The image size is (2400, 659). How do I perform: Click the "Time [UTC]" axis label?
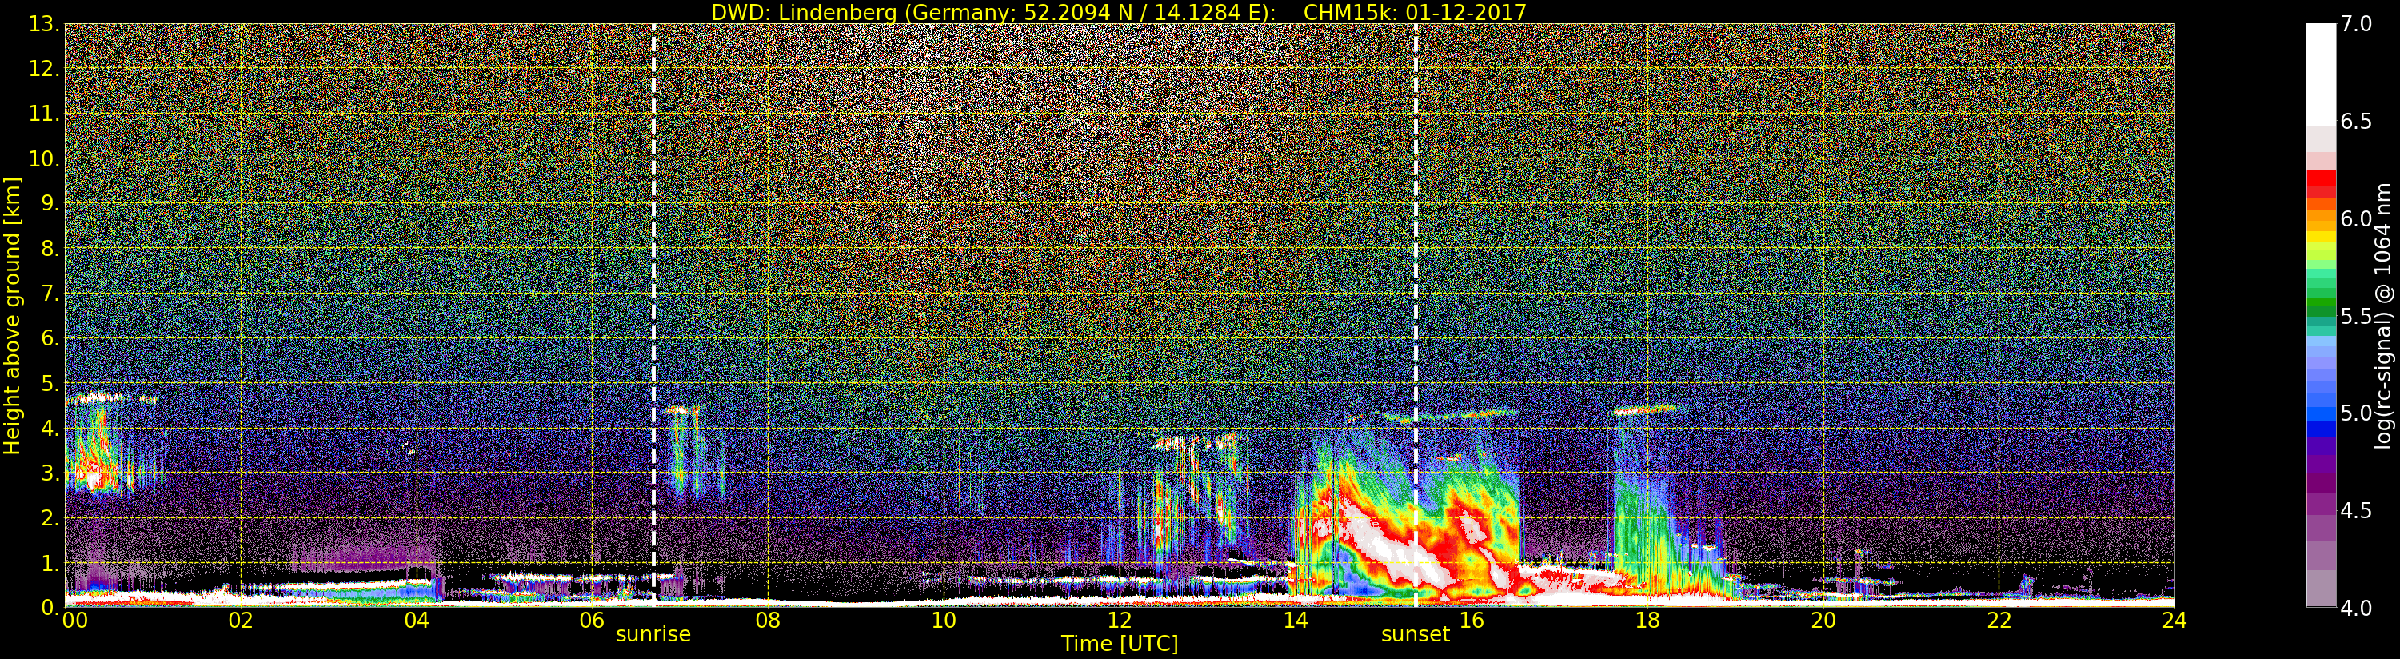click(1120, 644)
